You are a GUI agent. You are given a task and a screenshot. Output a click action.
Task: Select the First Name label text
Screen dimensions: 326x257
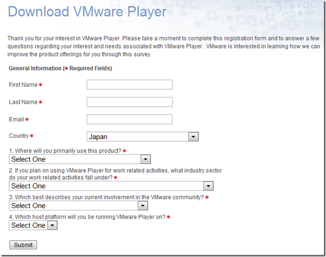coord(23,85)
